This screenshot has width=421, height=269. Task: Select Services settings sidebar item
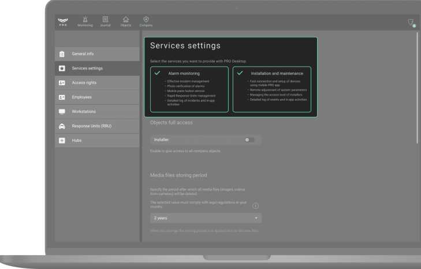[x=87, y=68]
